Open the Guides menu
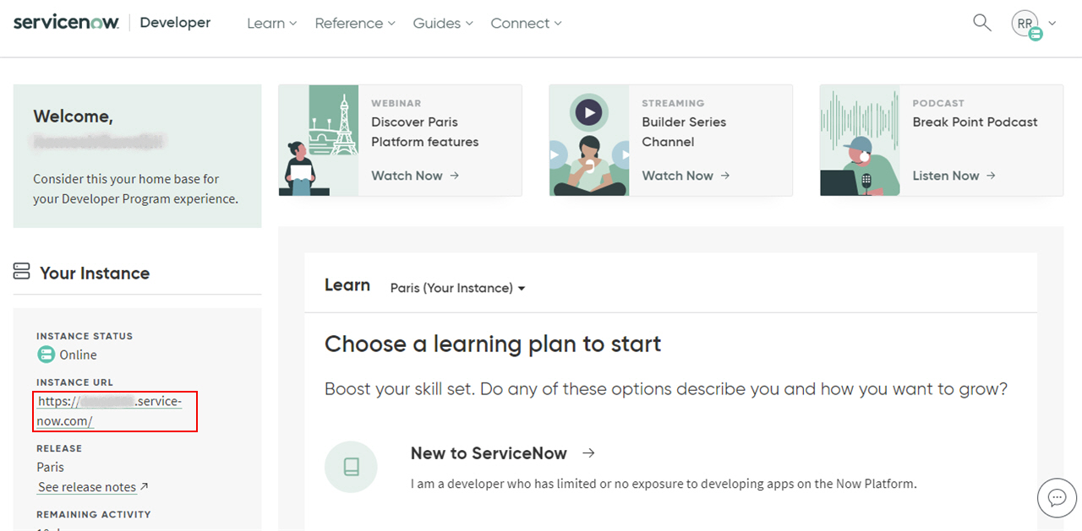 click(x=443, y=24)
